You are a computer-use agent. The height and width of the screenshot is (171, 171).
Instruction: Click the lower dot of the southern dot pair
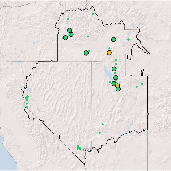click(x=100, y=133)
